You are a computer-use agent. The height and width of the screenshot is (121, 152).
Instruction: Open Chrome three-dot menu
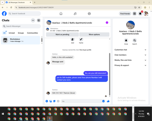click(x=149, y=8)
